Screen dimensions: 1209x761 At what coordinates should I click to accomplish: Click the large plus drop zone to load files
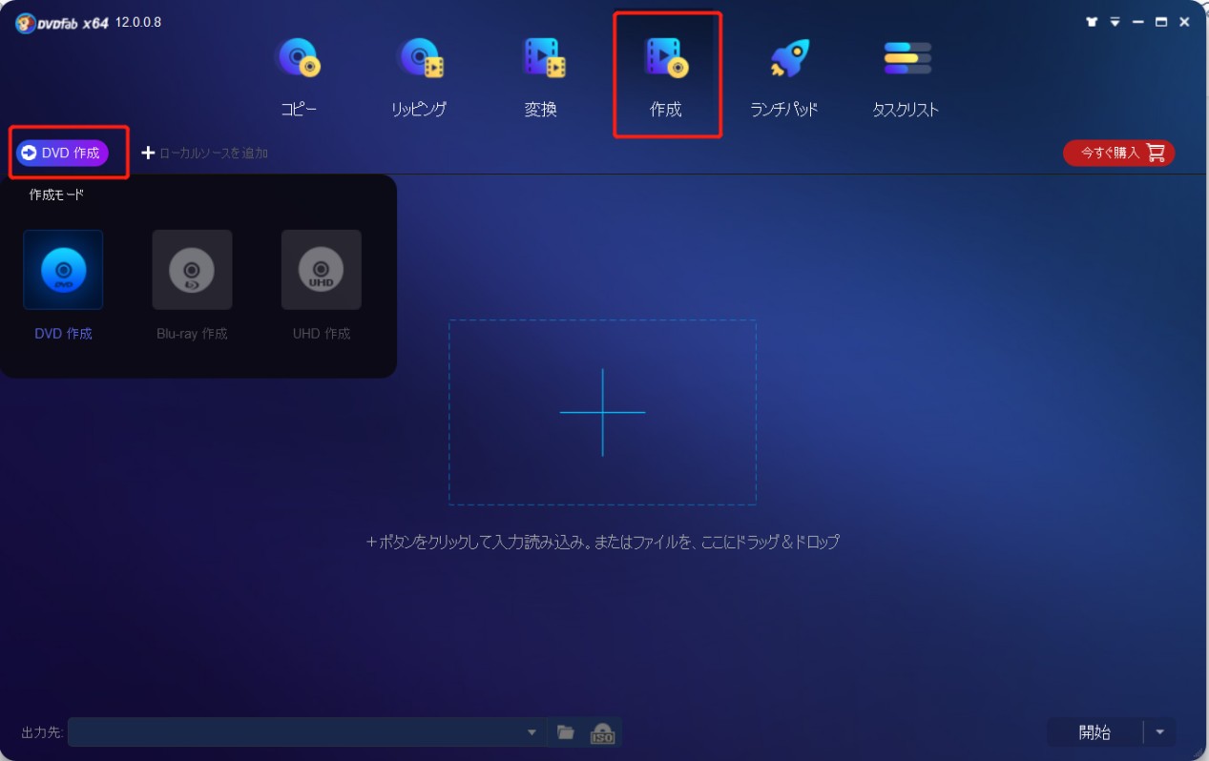point(602,412)
